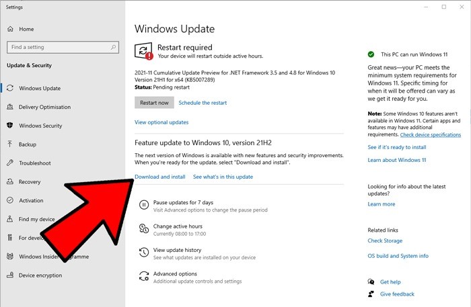Click the For developers tools icon
Screen dimensions: 471x307
(10, 238)
